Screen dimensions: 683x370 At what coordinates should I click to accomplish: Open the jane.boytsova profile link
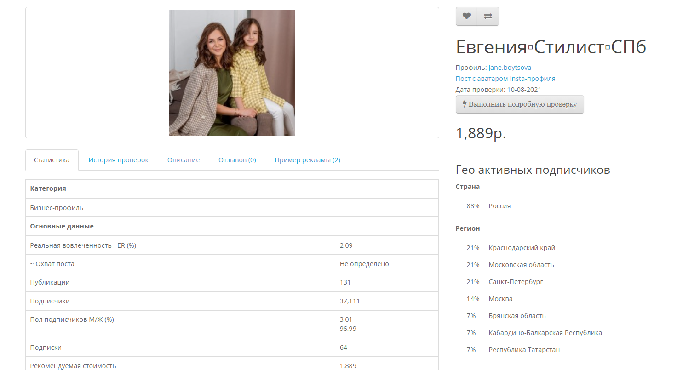(510, 68)
